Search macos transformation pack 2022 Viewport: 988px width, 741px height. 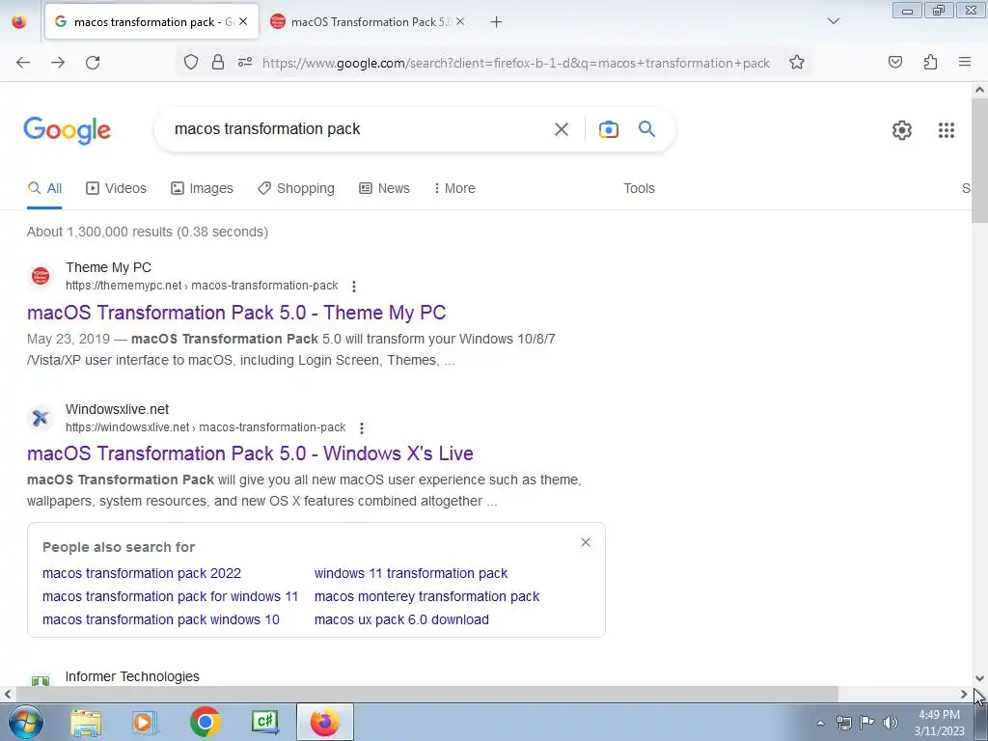point(142,573)
